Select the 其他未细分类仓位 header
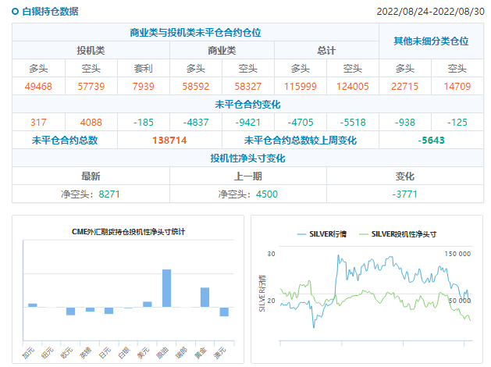 [431, 41]
